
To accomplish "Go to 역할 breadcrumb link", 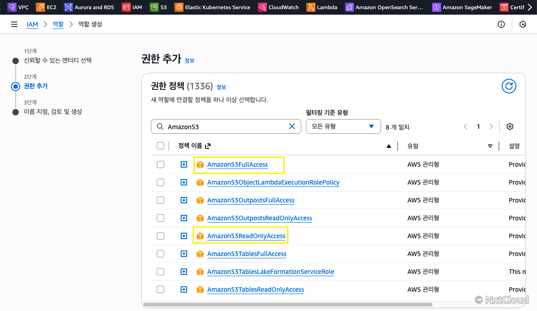I will [x=58, y=24].
